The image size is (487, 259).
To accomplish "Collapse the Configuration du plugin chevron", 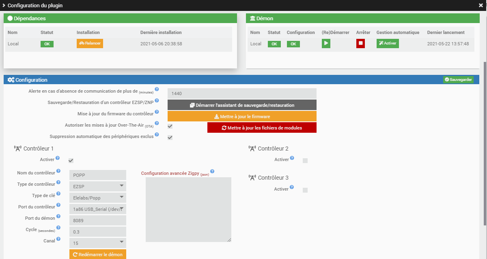I will (x=4, y=5).
